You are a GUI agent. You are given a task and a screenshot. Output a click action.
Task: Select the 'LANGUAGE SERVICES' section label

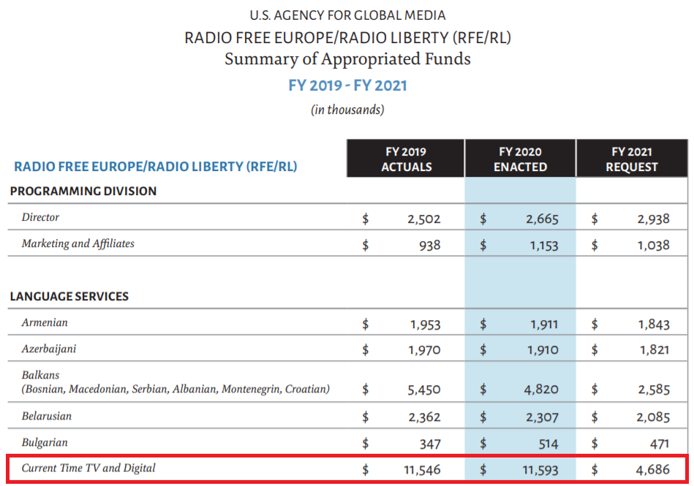[x=69, y=296]
